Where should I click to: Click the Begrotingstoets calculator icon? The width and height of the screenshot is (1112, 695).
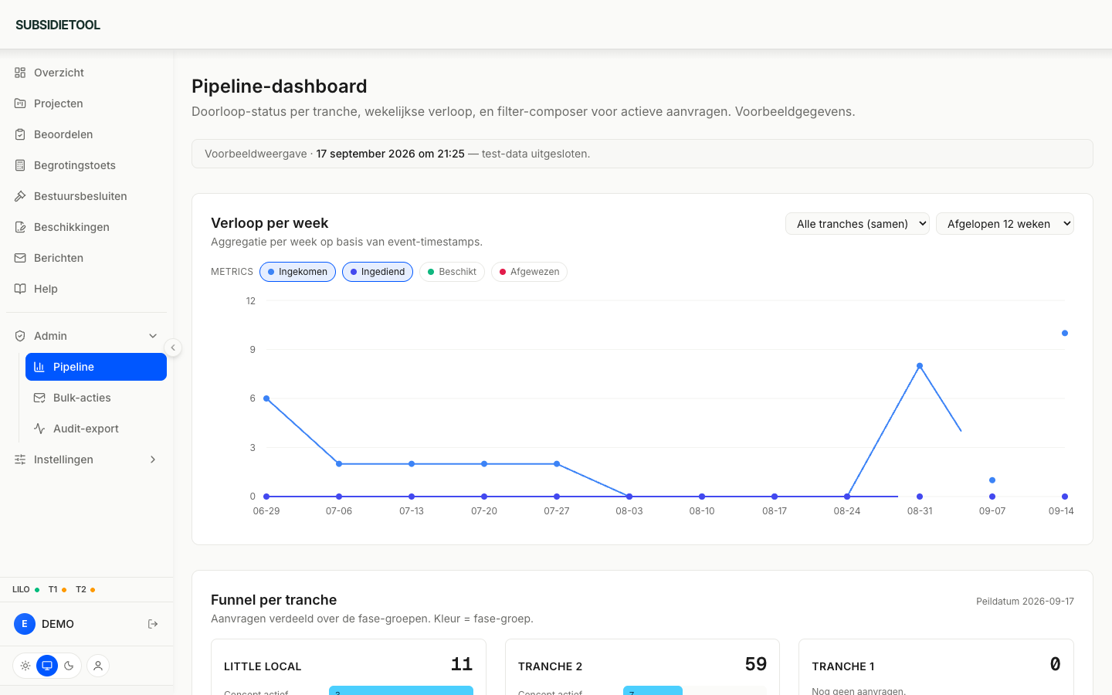(x=20, y=165)
